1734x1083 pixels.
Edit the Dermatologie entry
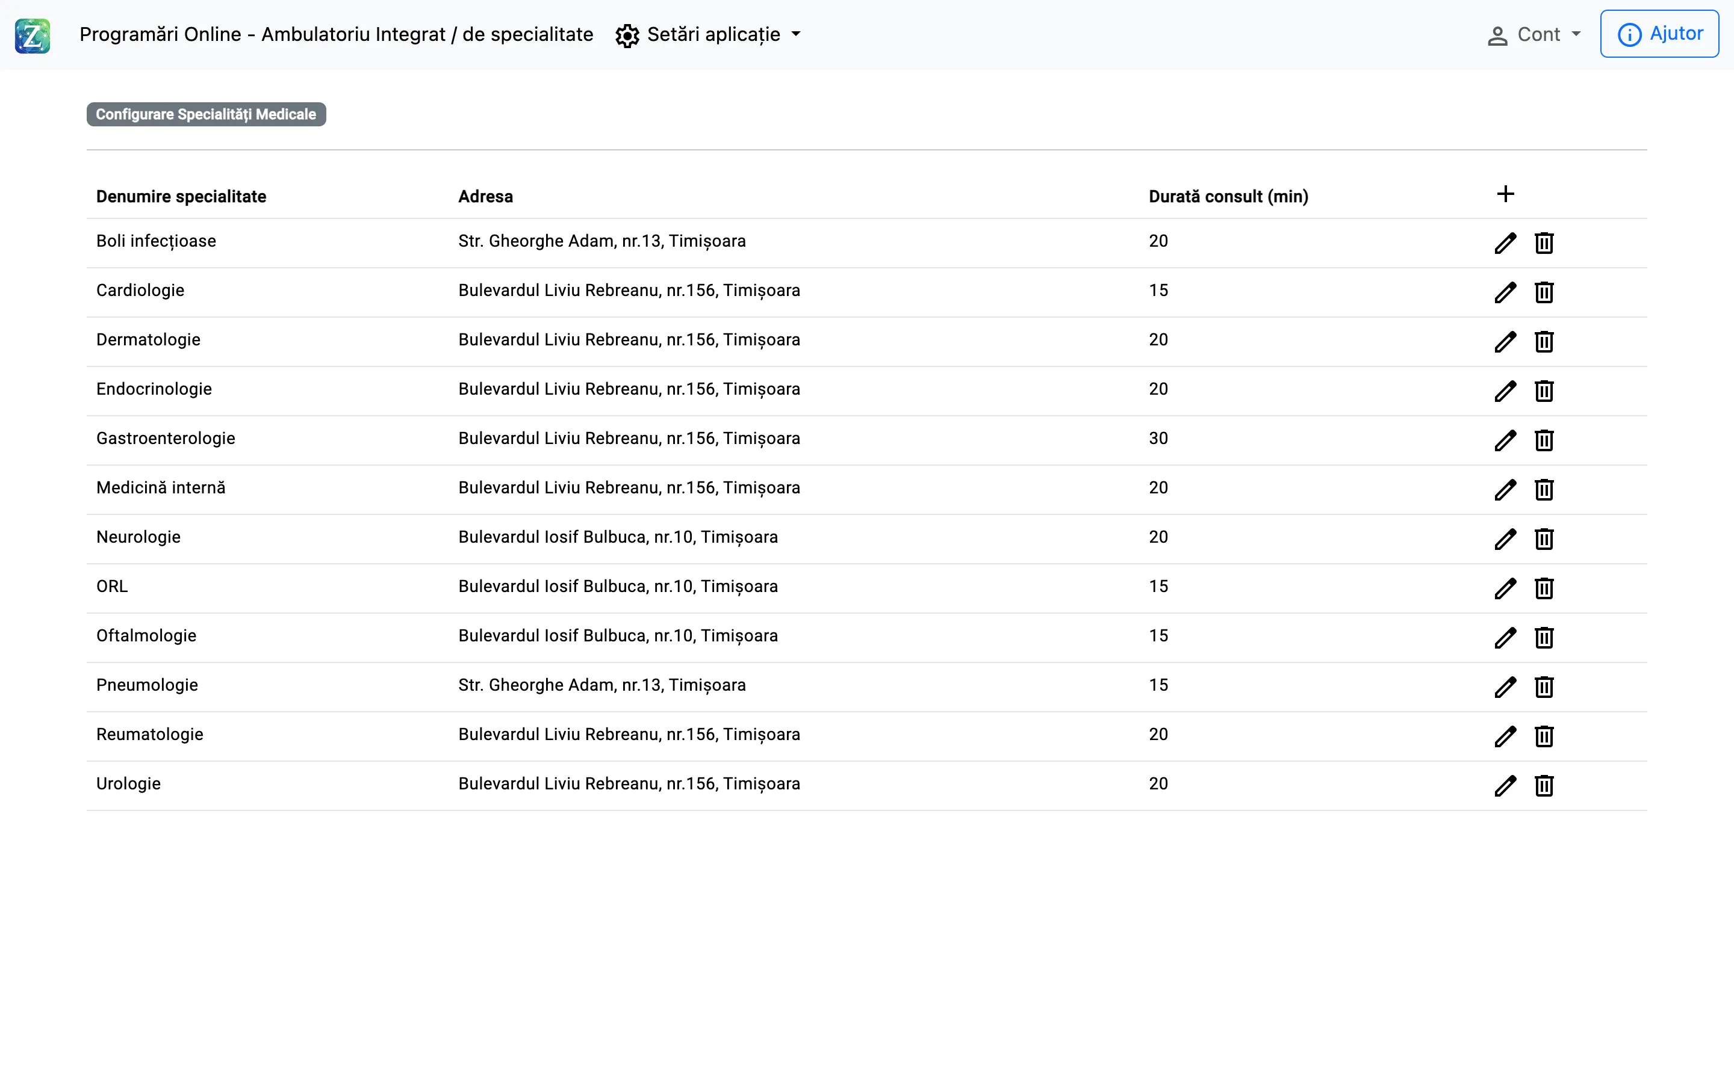[x=1505, y=342]
